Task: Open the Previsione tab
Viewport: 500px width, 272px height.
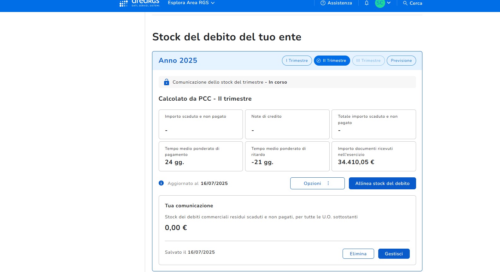Action: point(401,61)
